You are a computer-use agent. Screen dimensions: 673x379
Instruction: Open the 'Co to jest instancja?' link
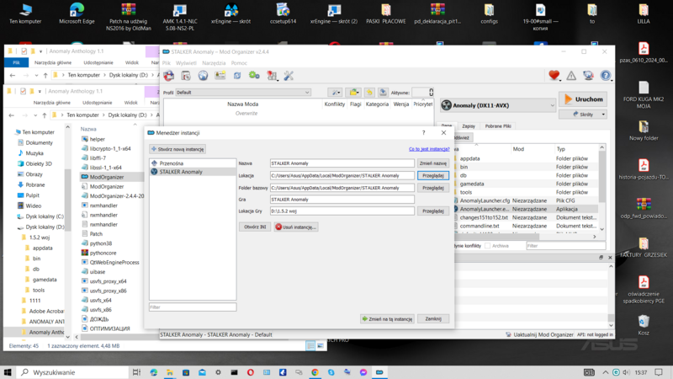click(x=428, y=149)
